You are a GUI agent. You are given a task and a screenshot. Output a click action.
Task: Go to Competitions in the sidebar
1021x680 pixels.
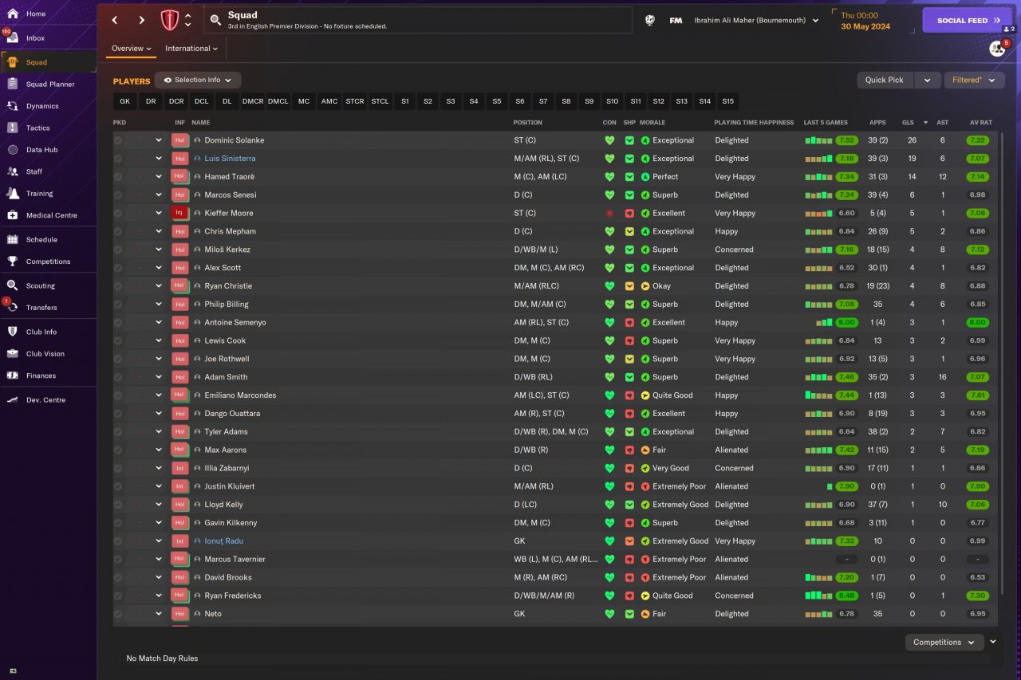[48, 261]
